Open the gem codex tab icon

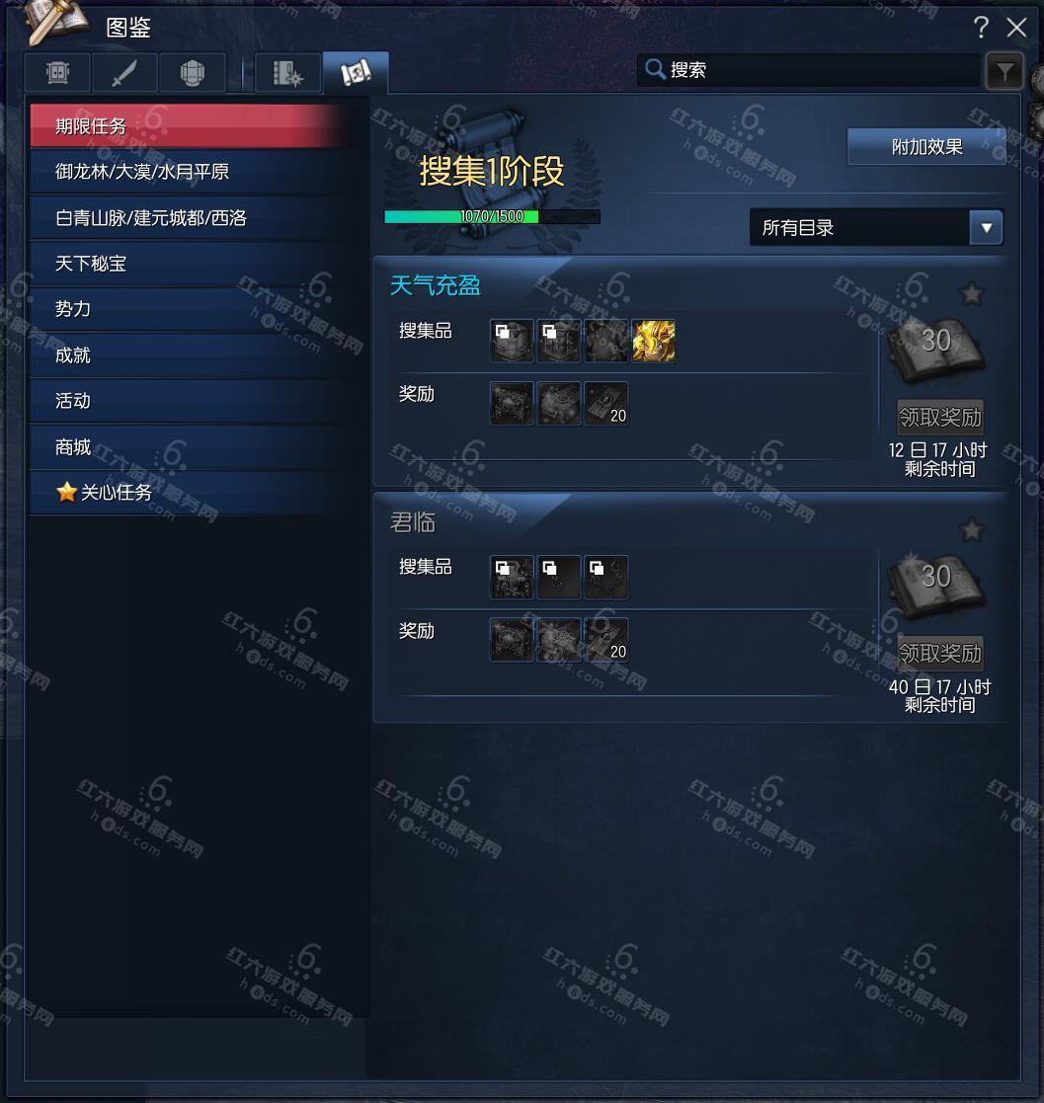[192, 72]
